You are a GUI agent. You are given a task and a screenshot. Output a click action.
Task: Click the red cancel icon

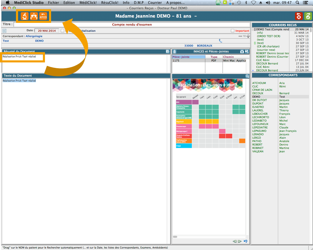[299, 16]
